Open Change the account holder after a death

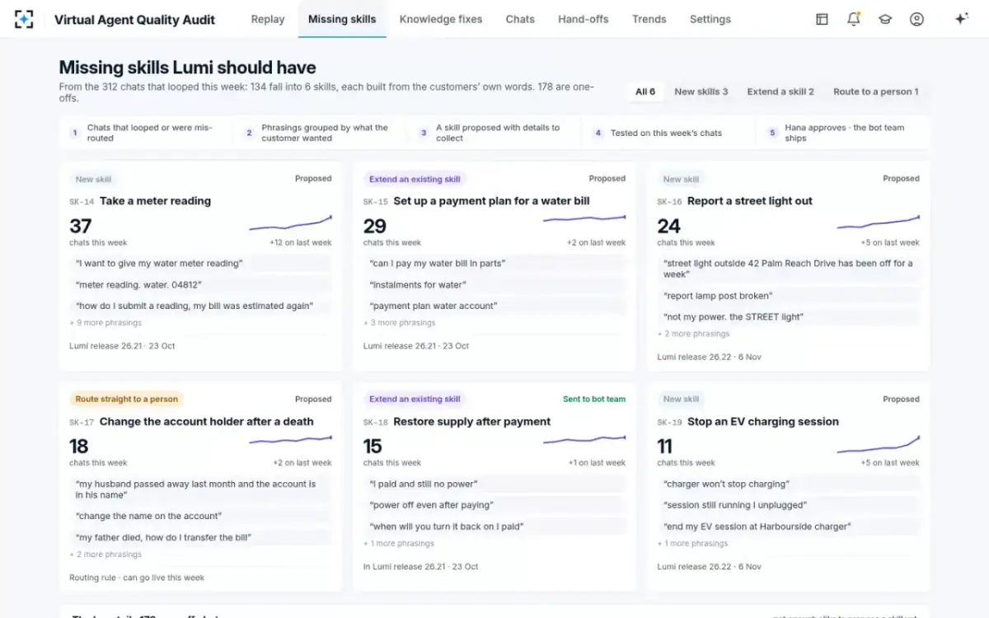207,422
